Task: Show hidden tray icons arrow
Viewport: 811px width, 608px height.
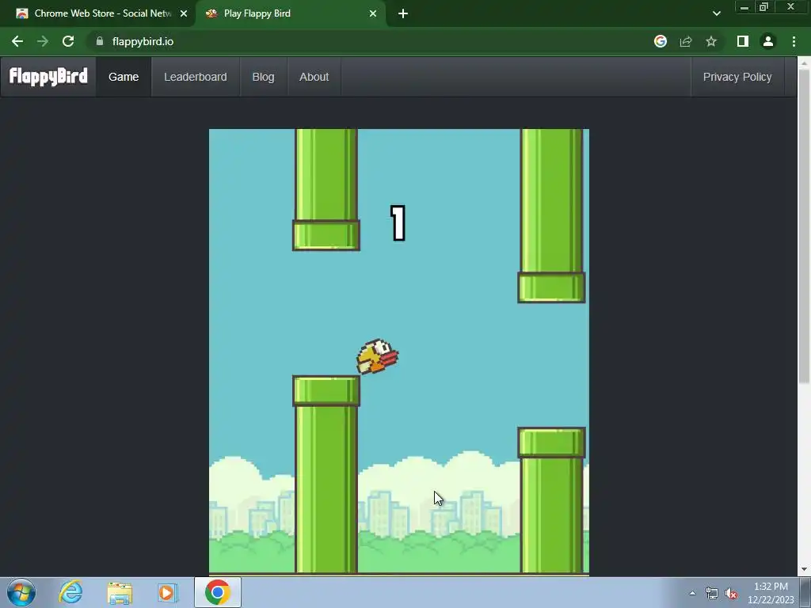Action: click(x=692, y=593)
